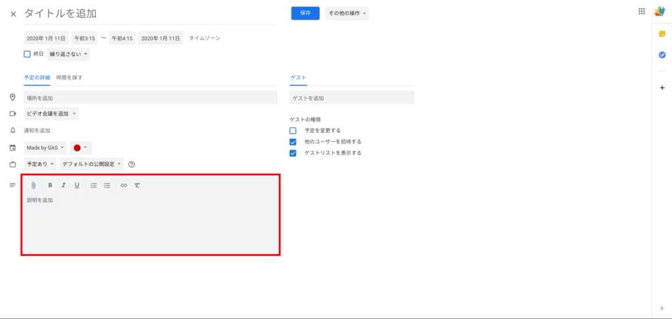The height and width of the screenshot is (319, 672).
Task: Select the start time 午前3:15
Action: pos(85,38)
